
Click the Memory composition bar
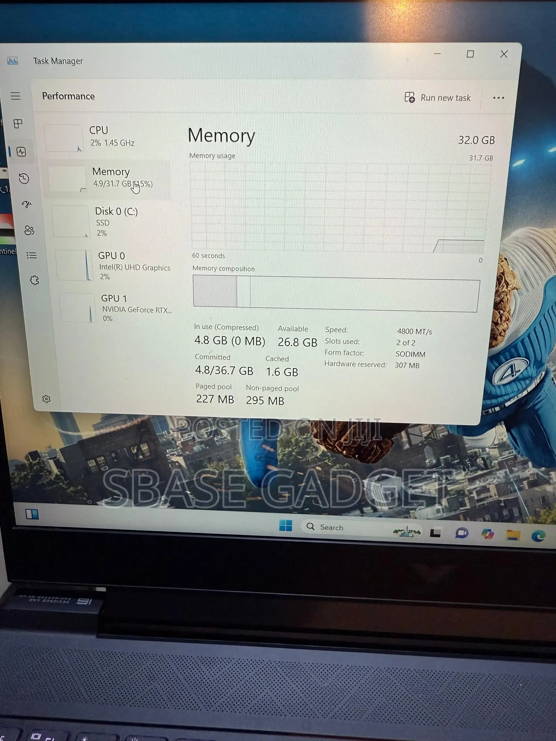[336, 294]
